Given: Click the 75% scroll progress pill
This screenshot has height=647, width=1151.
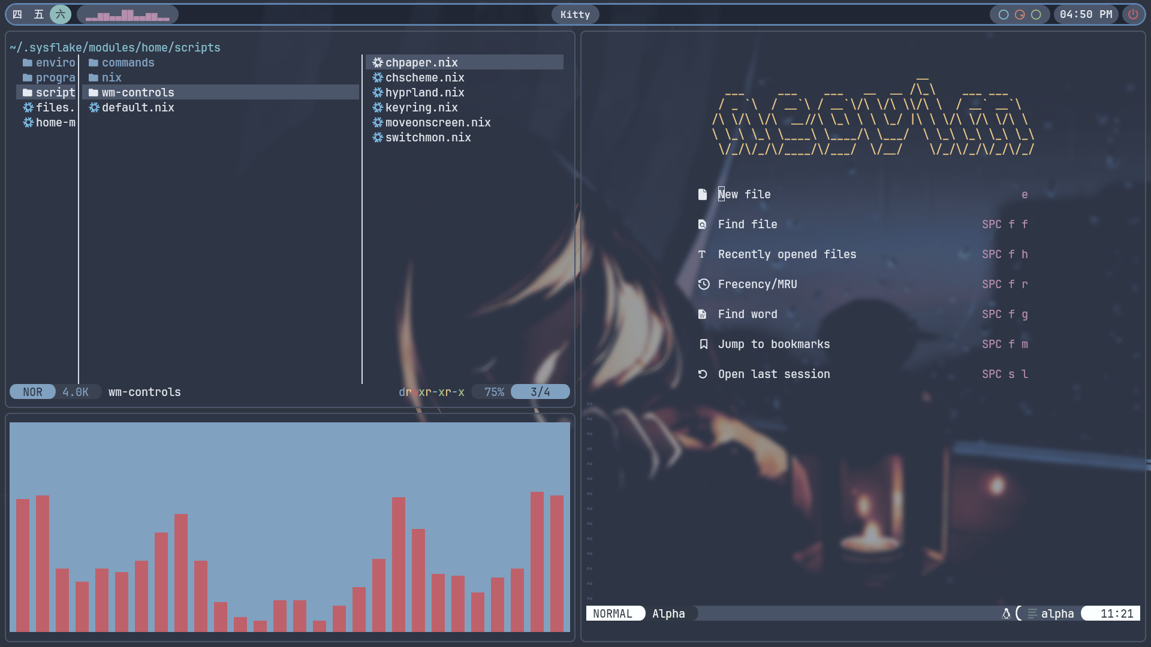Looking at the screenshot, I should click(x=493, y=392).
